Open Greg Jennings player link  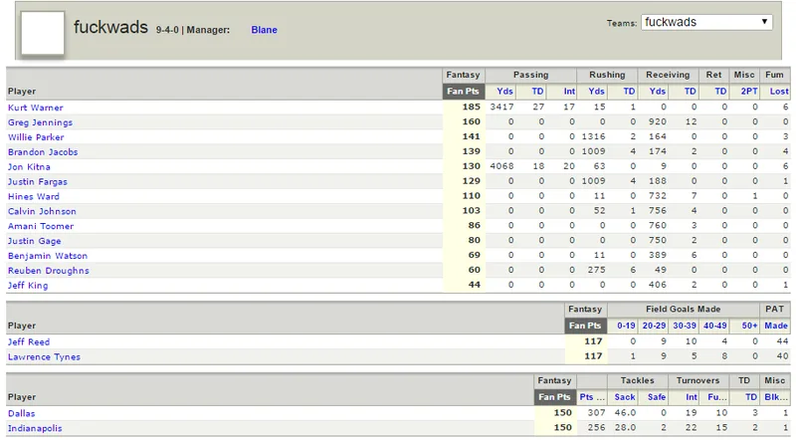(x=40, y=122)
